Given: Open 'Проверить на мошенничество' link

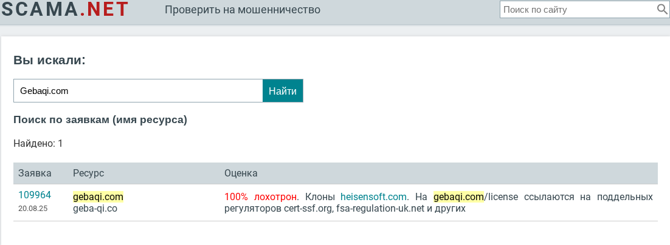Looking at the screenshot, I should pyautogui.click(x=243, y=9).
